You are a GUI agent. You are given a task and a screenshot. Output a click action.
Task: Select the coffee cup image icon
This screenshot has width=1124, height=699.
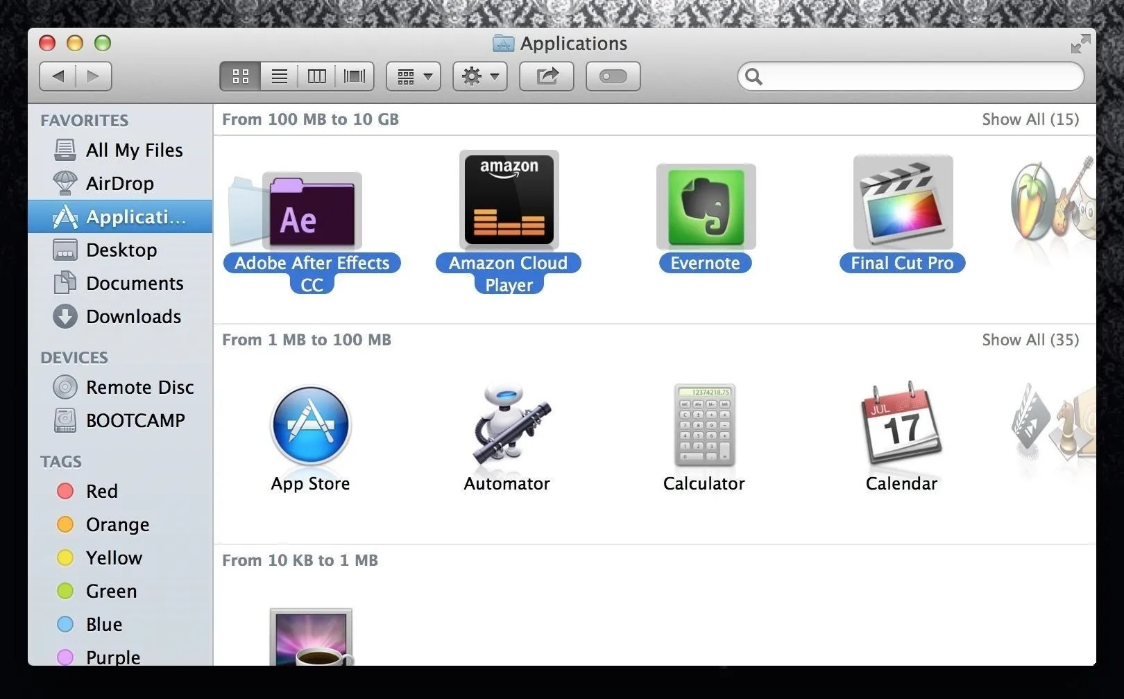[x=311, y=637]
